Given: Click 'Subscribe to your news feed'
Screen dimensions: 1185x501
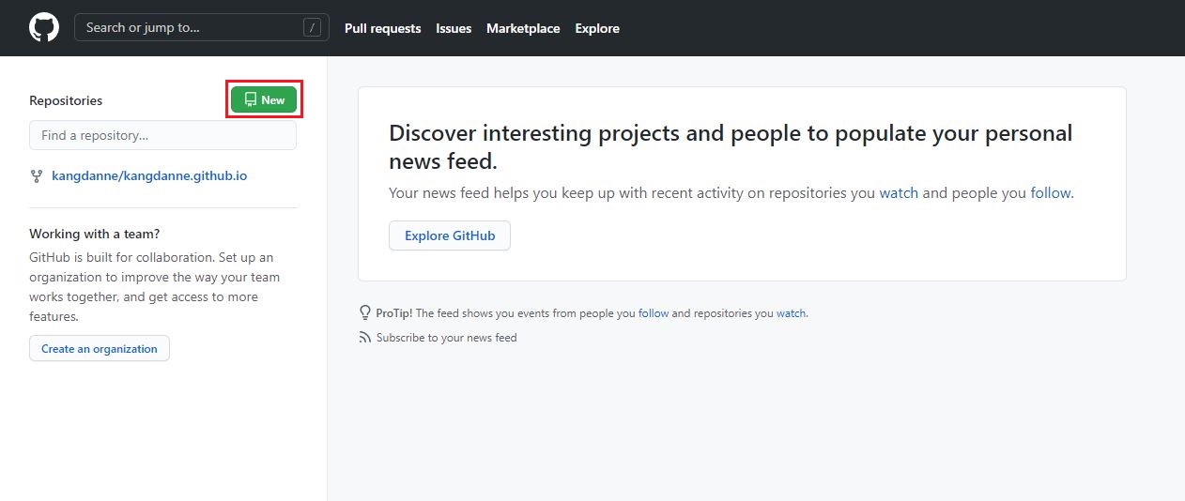Looking at the screenshot, I should click(446, 338).
